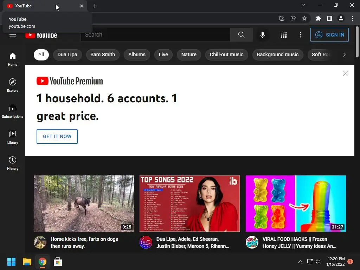Click the share page icon
The width and height of the screenshot is (360, 270).
tap(293, 18)
